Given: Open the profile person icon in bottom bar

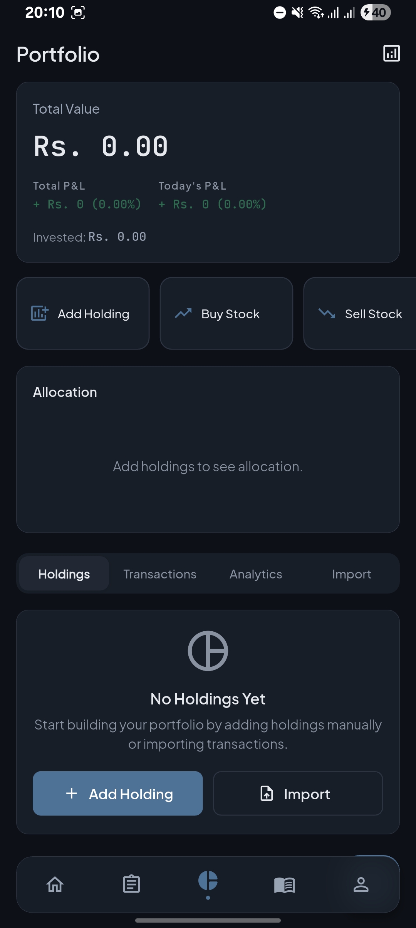Looking at the screenshot, I should (361, 884).
